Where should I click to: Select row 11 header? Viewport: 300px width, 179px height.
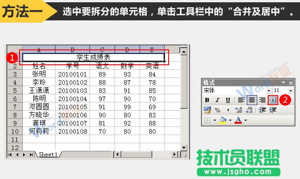pos(15,140)
